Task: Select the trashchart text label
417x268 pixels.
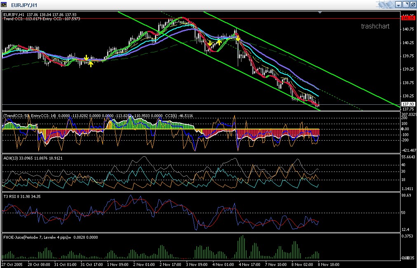Action: pos(375,26)
